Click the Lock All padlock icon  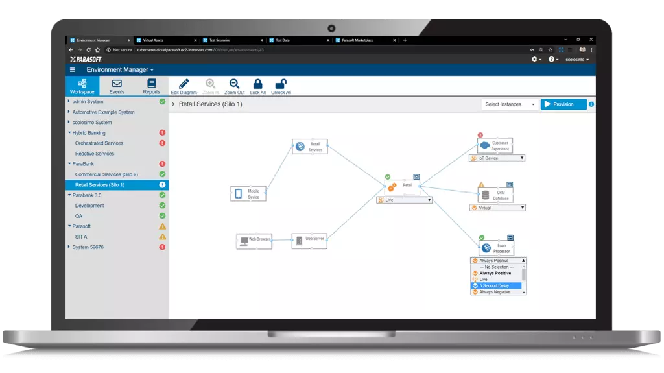coord(257,84)
